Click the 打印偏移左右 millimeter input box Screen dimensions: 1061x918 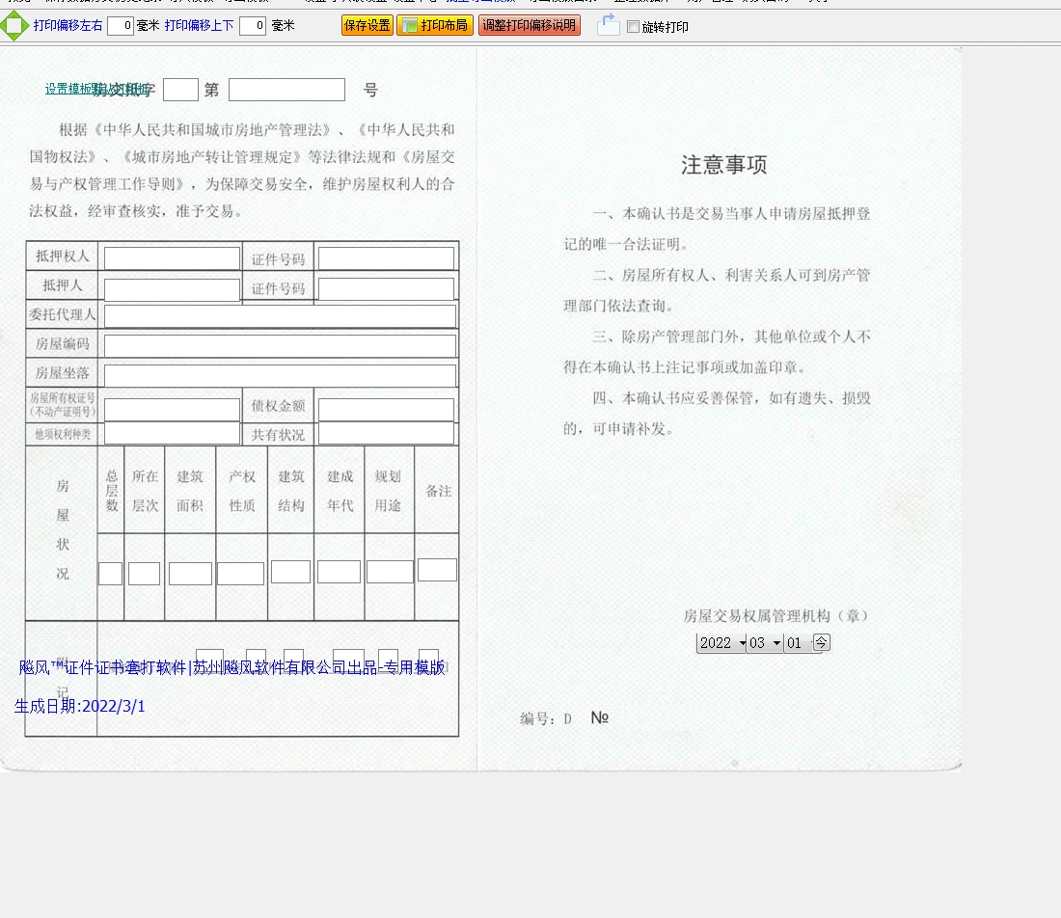(121, 26)
